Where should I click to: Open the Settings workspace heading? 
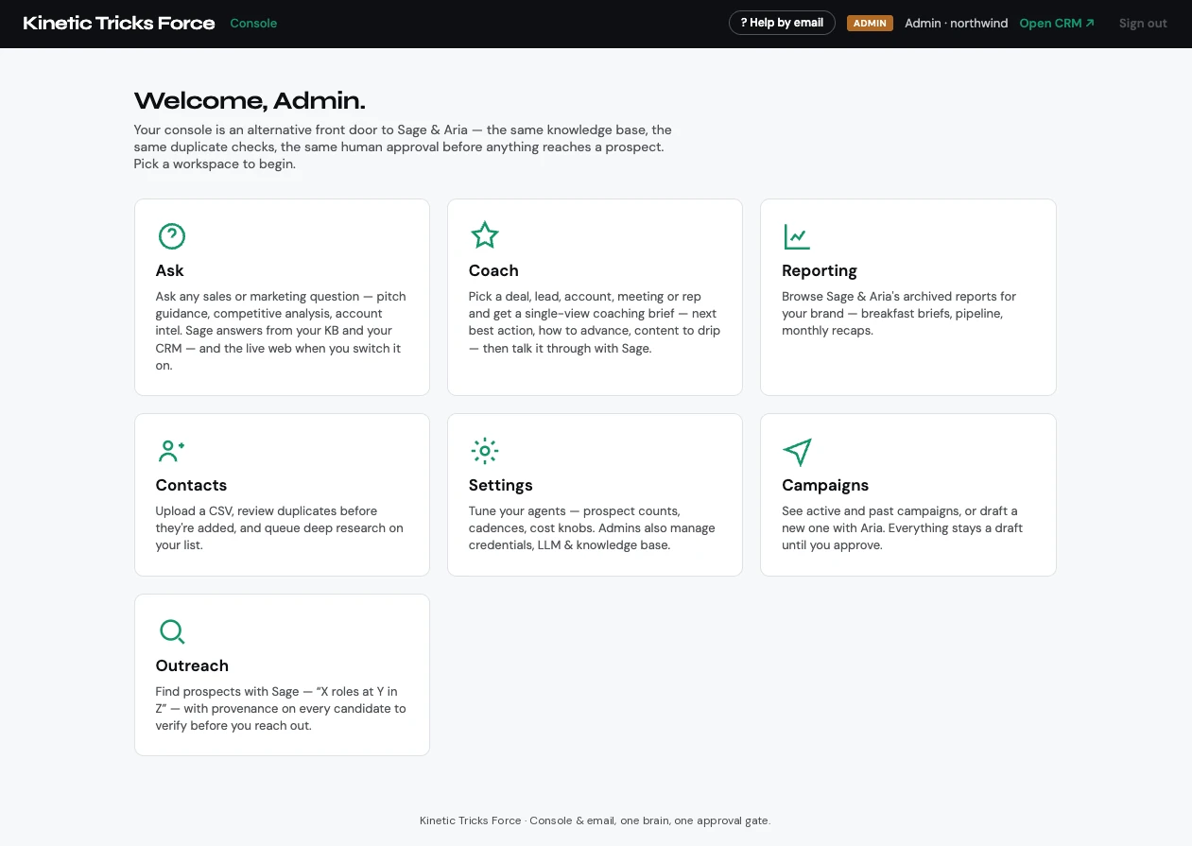point(501,485)
